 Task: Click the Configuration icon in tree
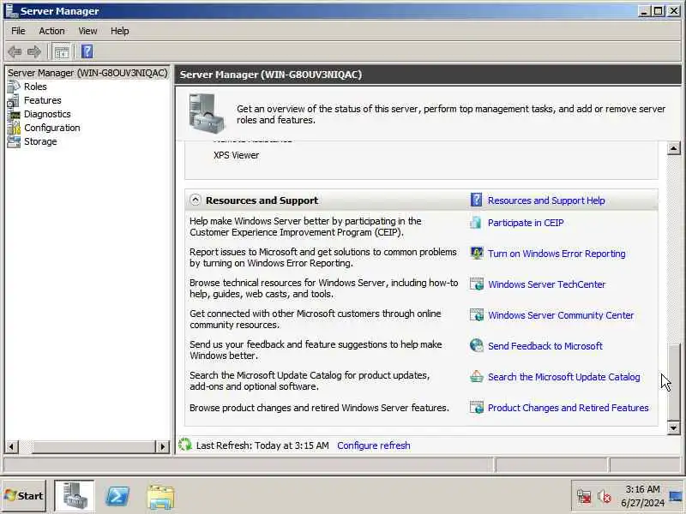click(14, 128)
